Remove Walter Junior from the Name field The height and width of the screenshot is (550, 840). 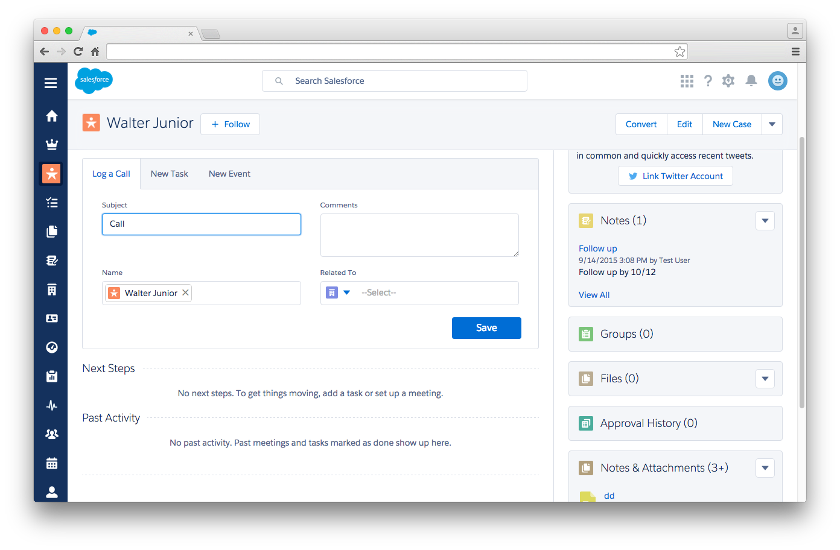point(185,292)
